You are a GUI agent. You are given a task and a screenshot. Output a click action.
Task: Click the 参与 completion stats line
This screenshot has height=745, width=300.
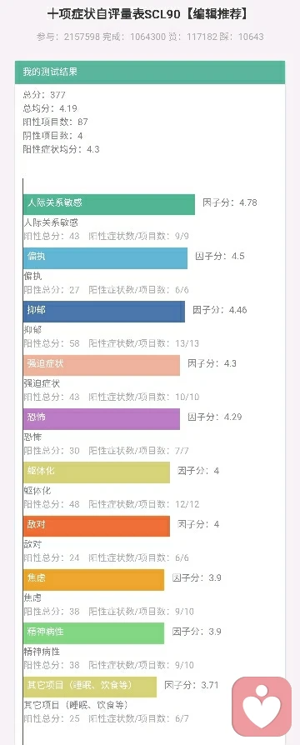(150, 37)
